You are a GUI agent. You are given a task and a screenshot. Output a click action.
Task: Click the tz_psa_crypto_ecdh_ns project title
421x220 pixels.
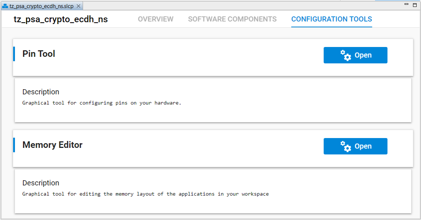point(60,19)
